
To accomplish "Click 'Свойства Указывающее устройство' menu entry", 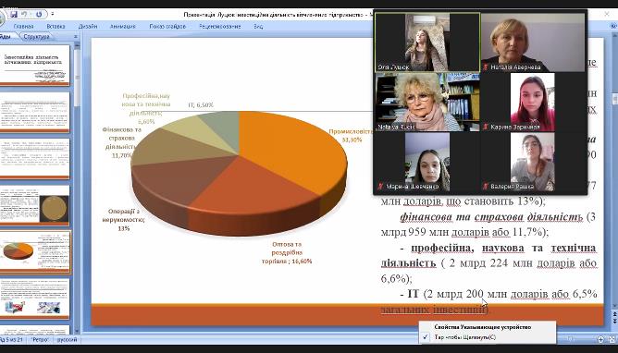I will [x=488, y=327].
